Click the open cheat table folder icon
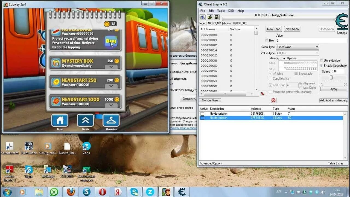This screenshot has height=197, width=350. click(x=209, y=17)
